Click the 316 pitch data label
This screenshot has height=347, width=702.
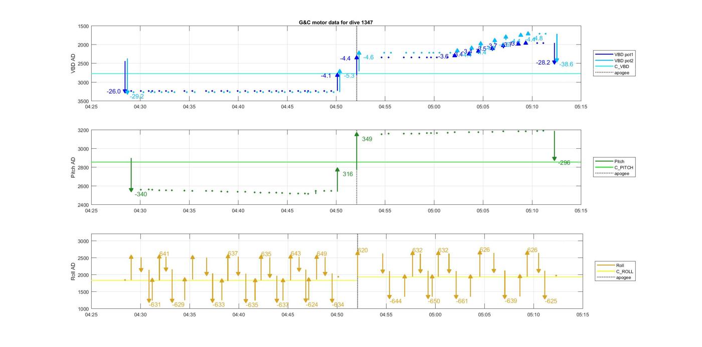pyautogui.click(x=347, y=174)
